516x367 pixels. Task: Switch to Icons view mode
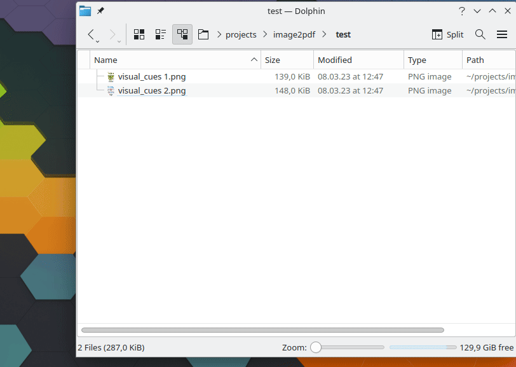[139, 34]
